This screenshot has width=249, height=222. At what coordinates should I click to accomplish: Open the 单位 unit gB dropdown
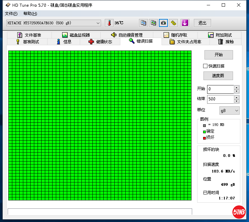(x=229, y=110)
